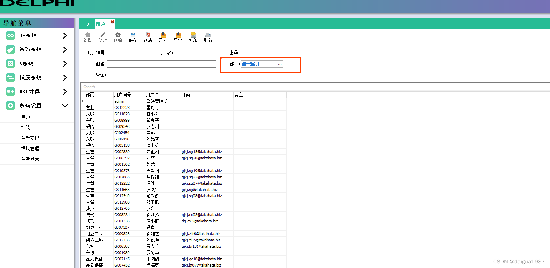Focus the 用户名 input field
This screenshot has width=550, height=268.
[x=195, y=53]
